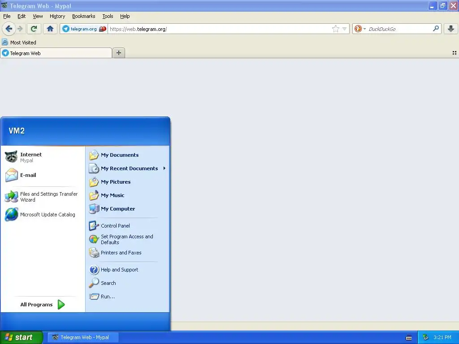Screen dimensions: 459x344
Task: Open E-mail from the Start menu
Action: (x=43, y=175)
